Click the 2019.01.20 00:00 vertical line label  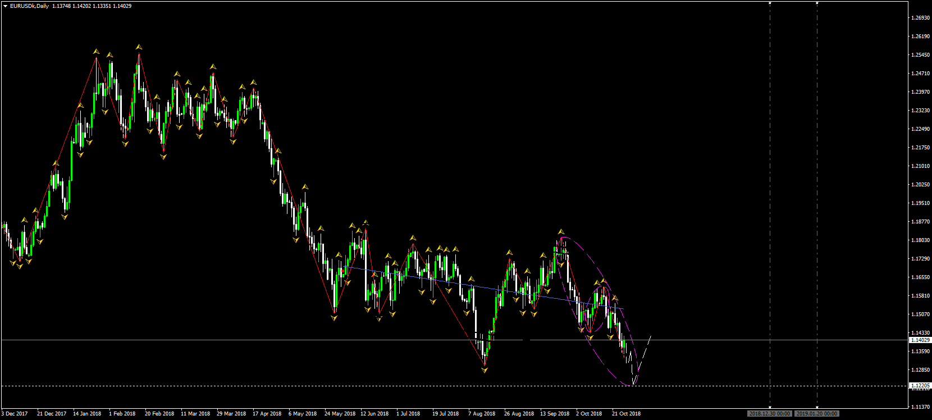pyautogui.click(x=817, y=414)
